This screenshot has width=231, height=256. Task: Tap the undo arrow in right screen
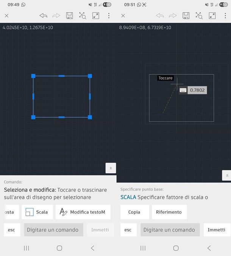[160, 16]
